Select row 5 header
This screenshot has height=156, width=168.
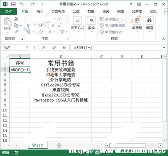click(x=5, y=85)
